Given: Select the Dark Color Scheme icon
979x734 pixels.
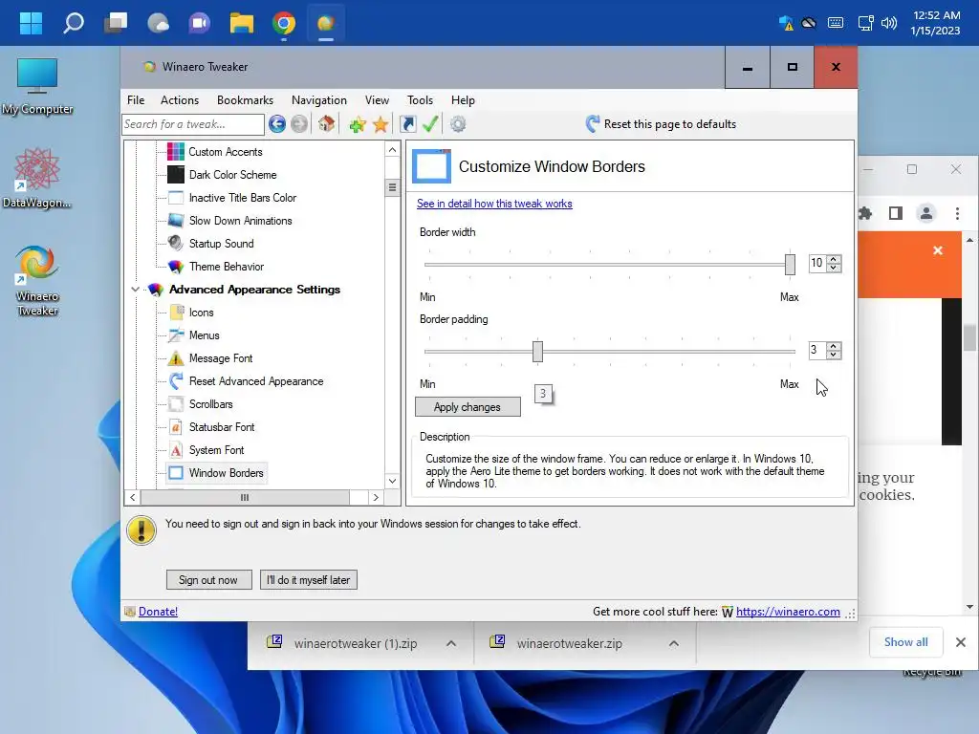Looking at the screenshot, I should [176, 175].
